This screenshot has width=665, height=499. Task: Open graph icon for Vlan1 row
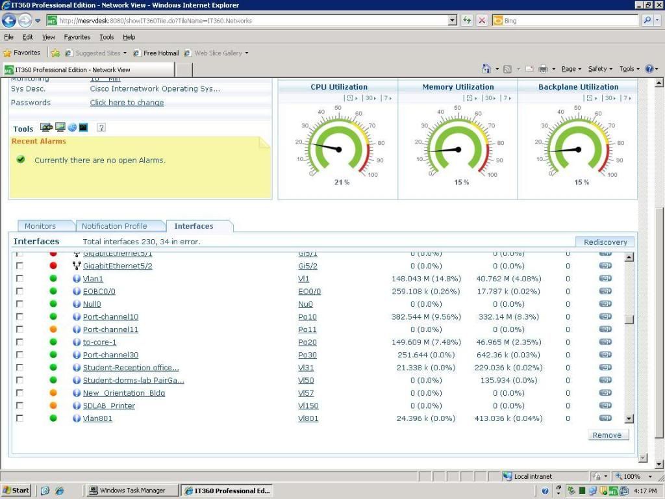click(605, 278)
